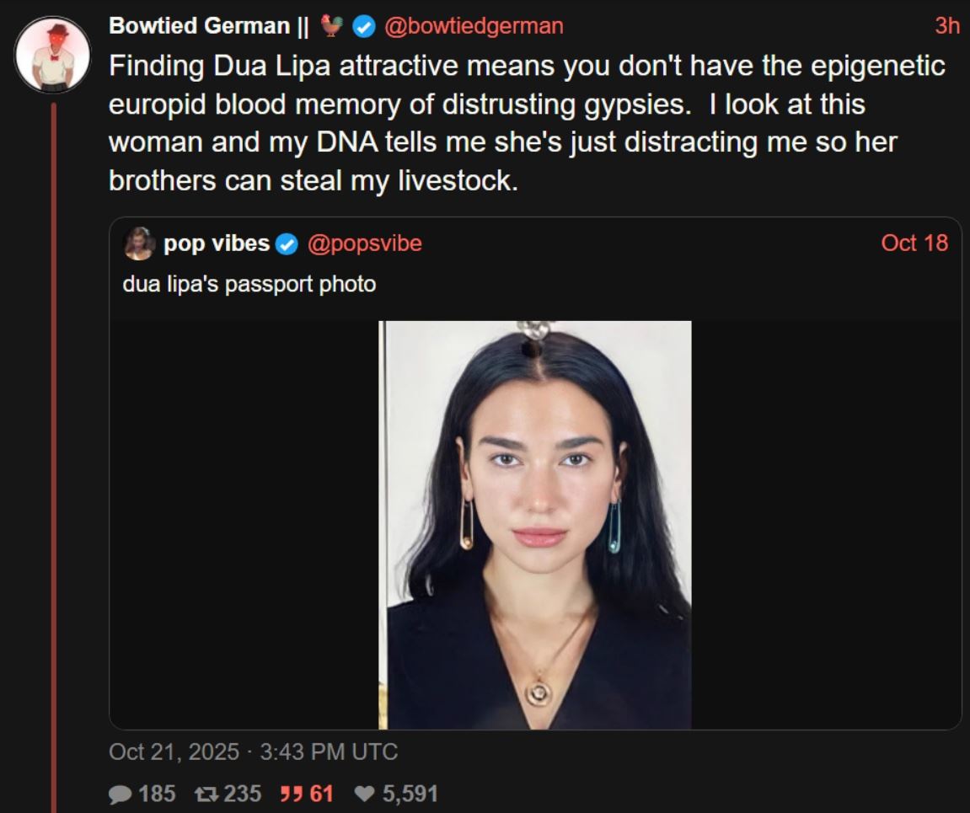Image resolution: width=970 pixels, height=813 pixels.
Task: Click the 5,591 likes count
Action: click(411, 793)
